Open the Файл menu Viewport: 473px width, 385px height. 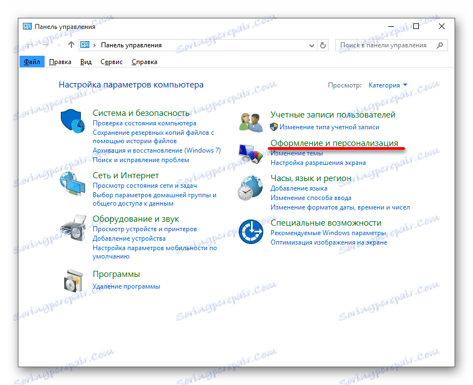tap(32, 61)
